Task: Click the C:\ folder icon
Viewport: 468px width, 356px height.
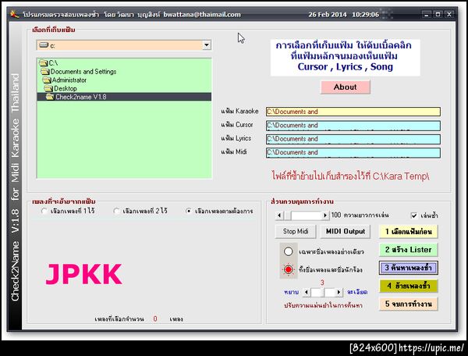Action: pyautogui.click(x=44, y=63)
